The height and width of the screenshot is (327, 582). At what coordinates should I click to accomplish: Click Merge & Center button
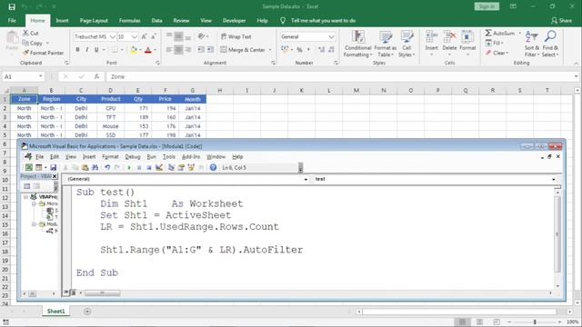point(243,50)
